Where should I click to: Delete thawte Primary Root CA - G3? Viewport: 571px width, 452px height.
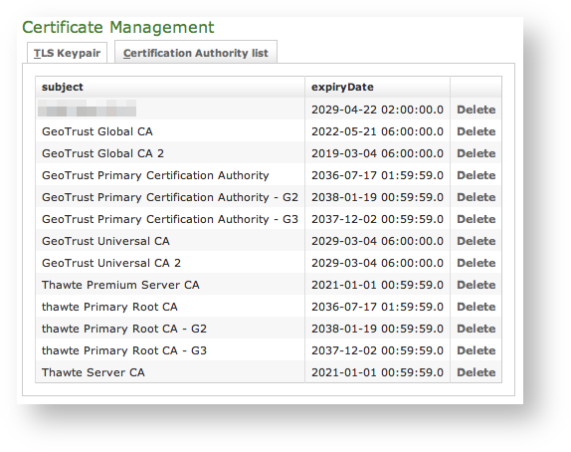point(476,350)
